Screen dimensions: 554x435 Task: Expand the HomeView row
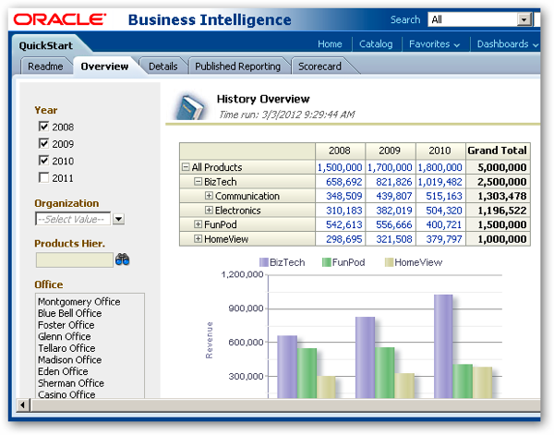pyautogui.click(x=199, y=239)
